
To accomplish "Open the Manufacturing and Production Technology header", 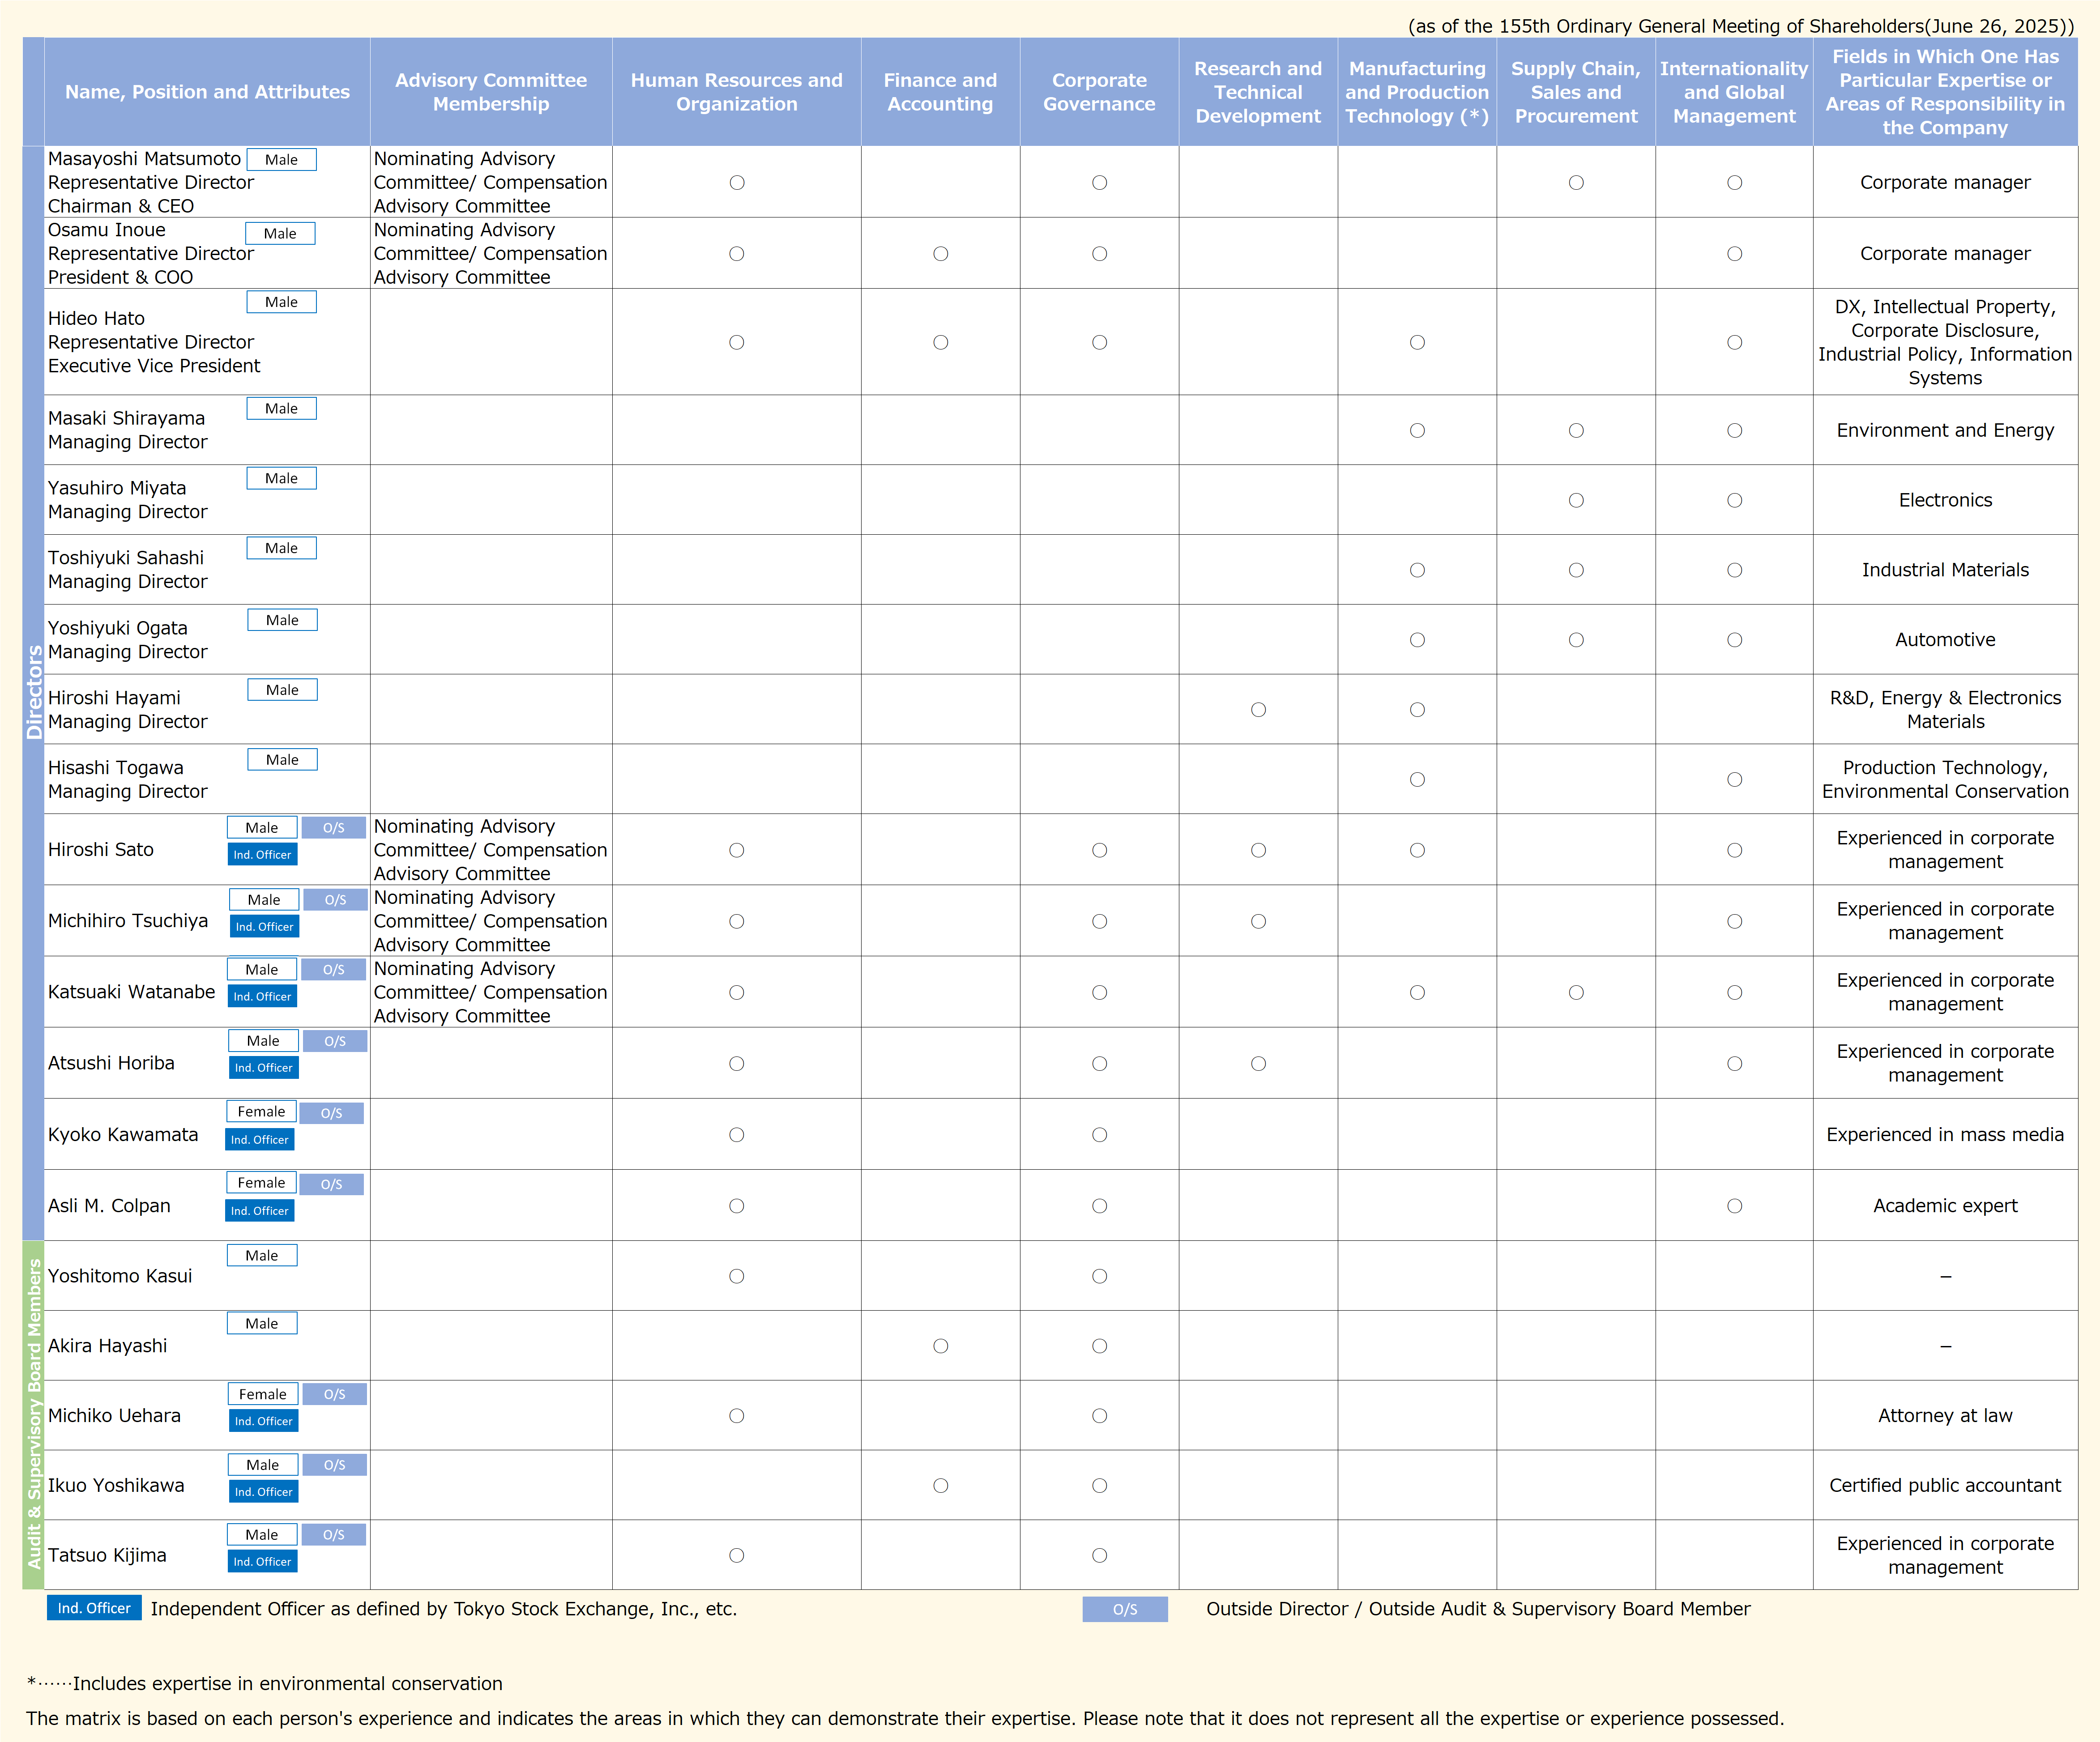I will click(x=1416, y=92).
